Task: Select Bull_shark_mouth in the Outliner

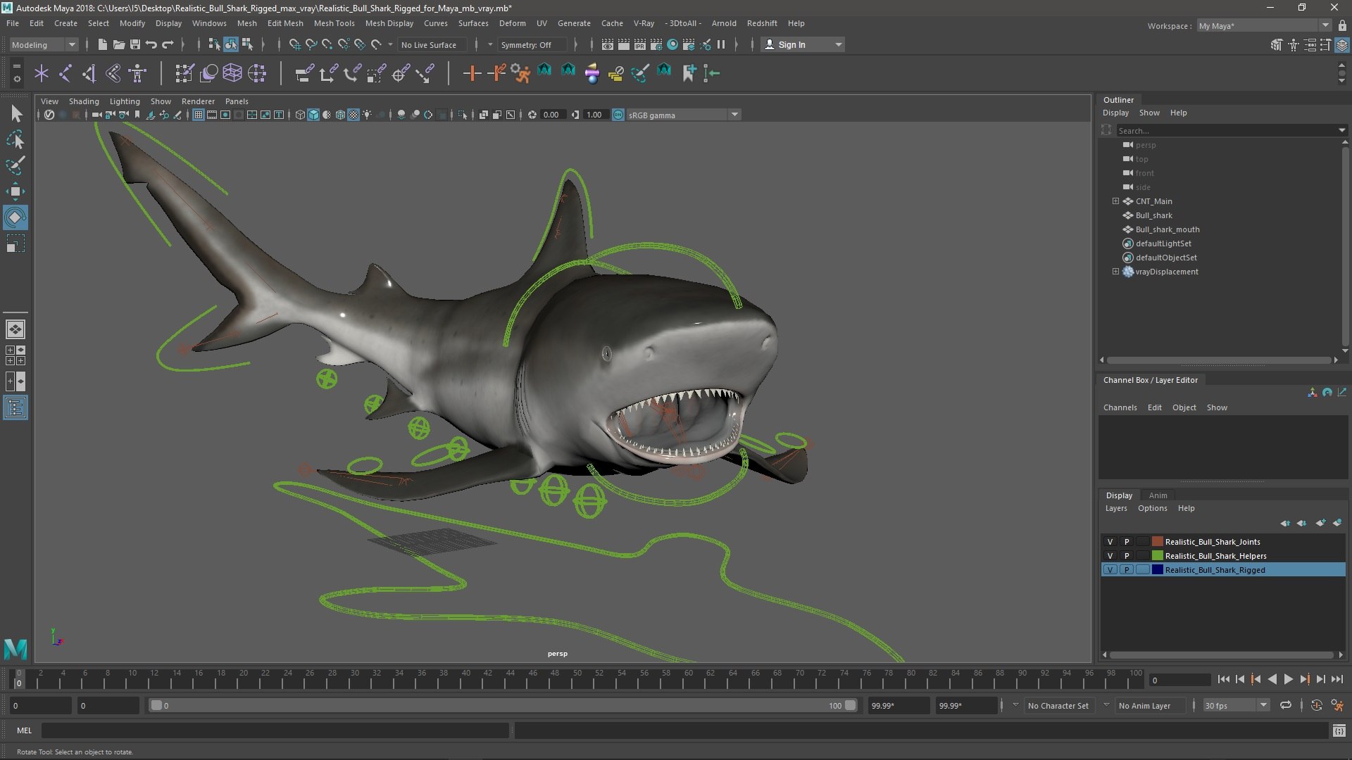Action: coord(1167,229)
